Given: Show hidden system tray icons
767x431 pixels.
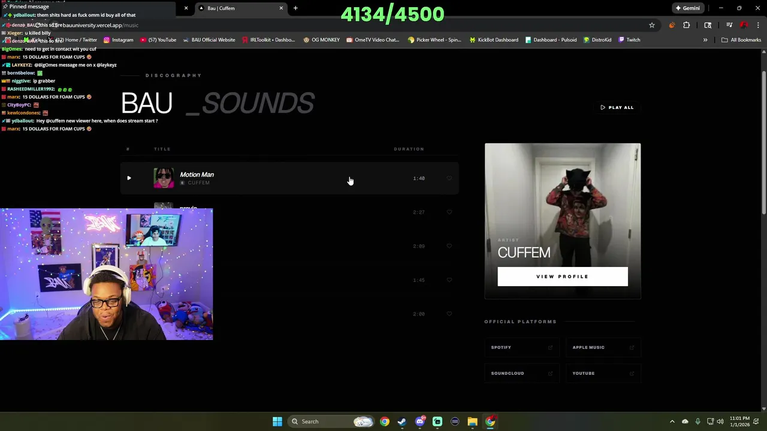Looking at the screenshot, I should click(x=672, y=421).
